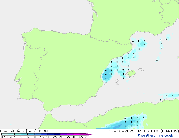This screenshot has width=179, height=138.
Task: Select the 30 to 35 violet legend swatch
Action: (x=63, y=134)
